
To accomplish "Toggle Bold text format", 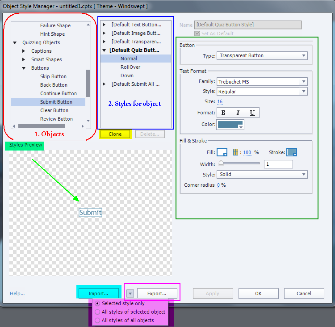I will 223,113.
